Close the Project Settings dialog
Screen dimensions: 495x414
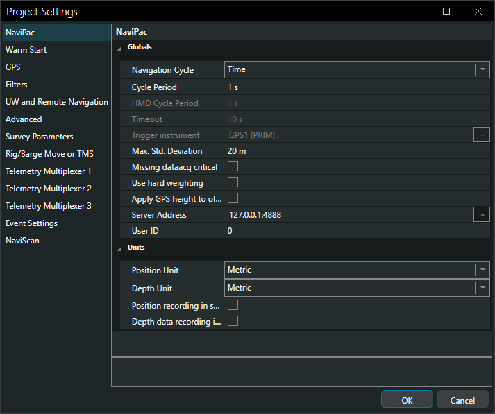[478, 11]
